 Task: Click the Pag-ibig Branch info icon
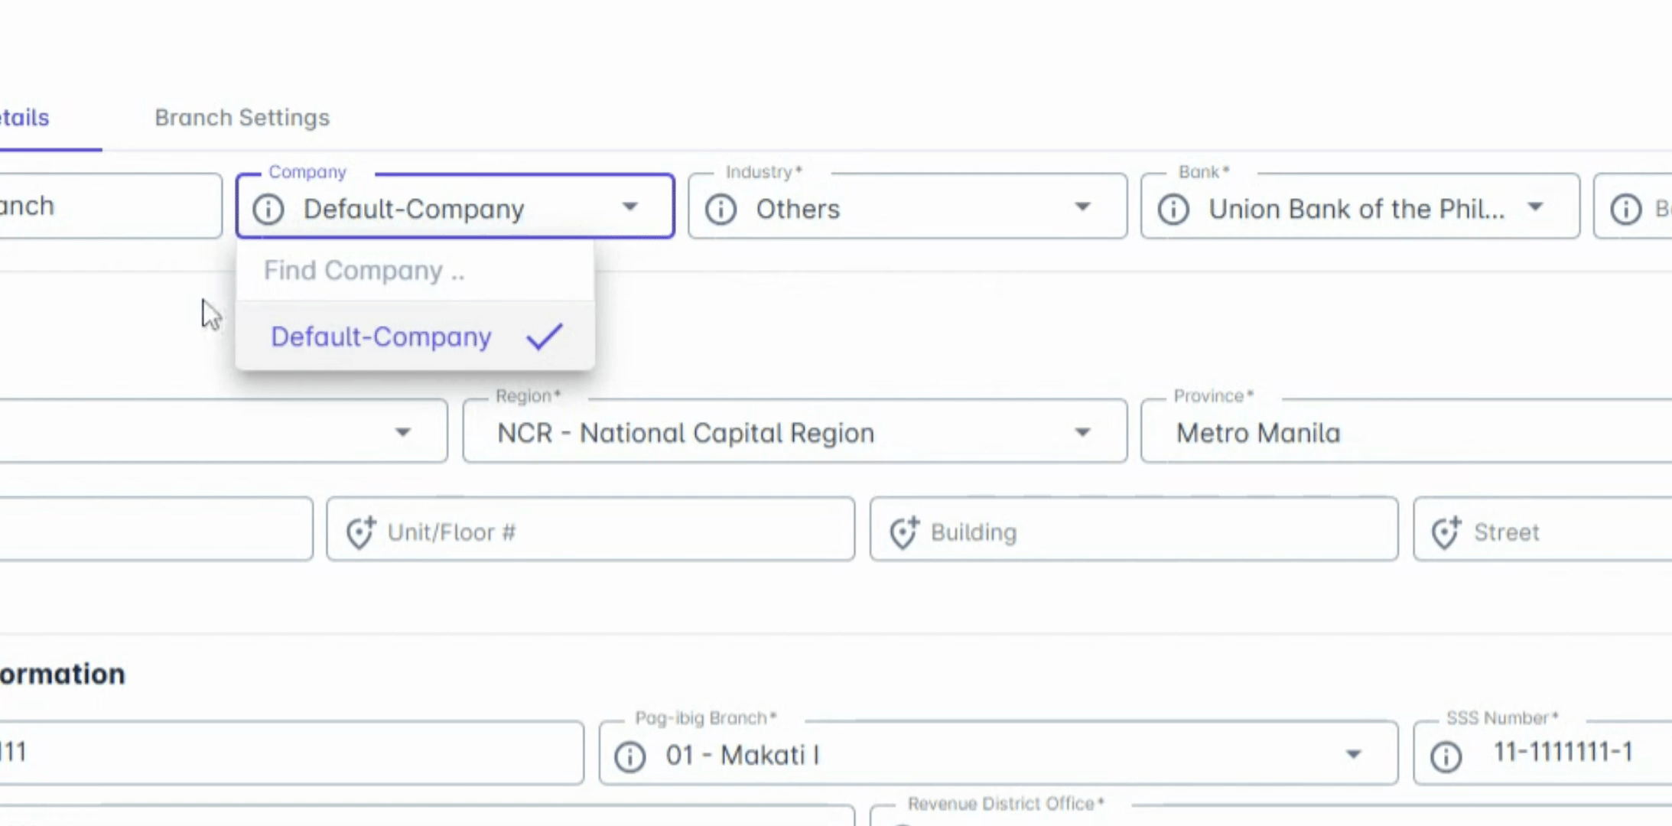(630, 756)
